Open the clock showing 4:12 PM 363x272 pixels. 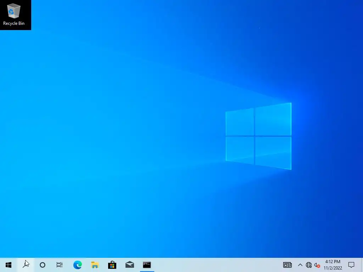[x=333, y=265]
